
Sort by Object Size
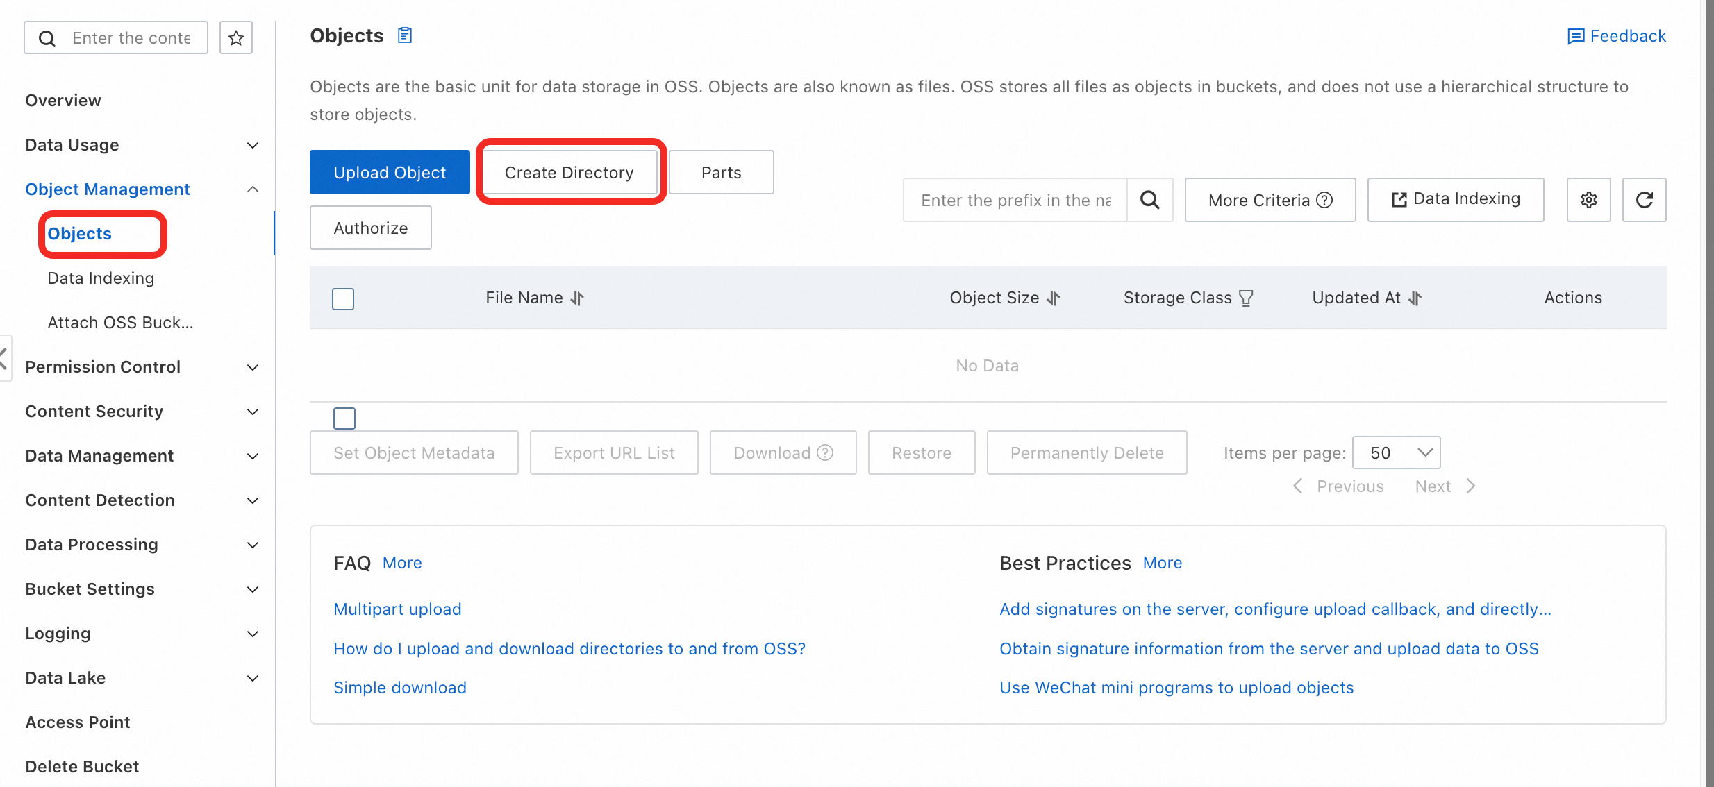(1054, 298)
